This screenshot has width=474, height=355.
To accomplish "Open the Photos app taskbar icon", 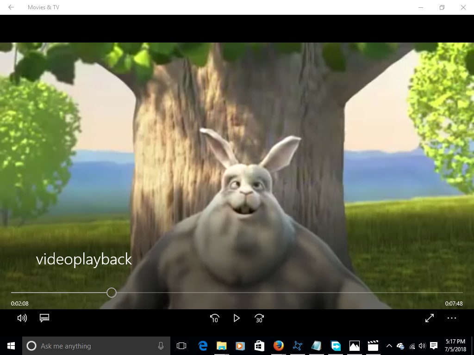I will click(354, 346).
